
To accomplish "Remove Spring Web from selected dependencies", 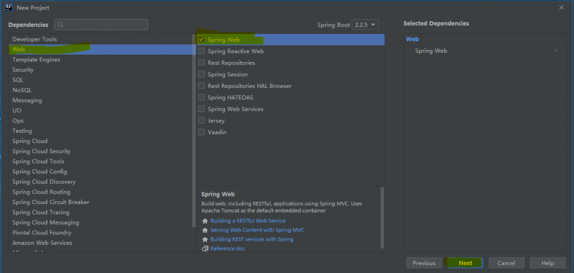I will click(556, 51).
